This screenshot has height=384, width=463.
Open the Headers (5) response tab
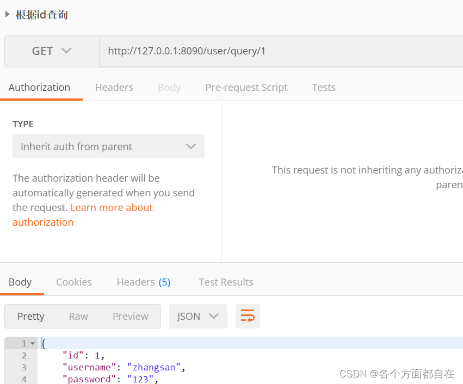click(143, 282)
